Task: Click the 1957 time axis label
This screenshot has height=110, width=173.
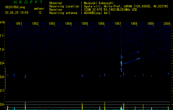Action: [118, 23]
